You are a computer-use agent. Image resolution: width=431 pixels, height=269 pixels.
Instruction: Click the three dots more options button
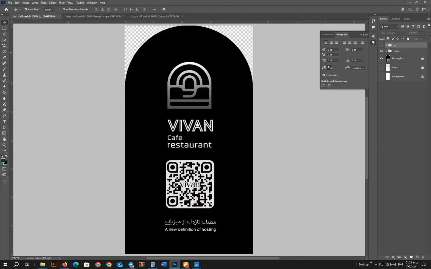(155, 9)
